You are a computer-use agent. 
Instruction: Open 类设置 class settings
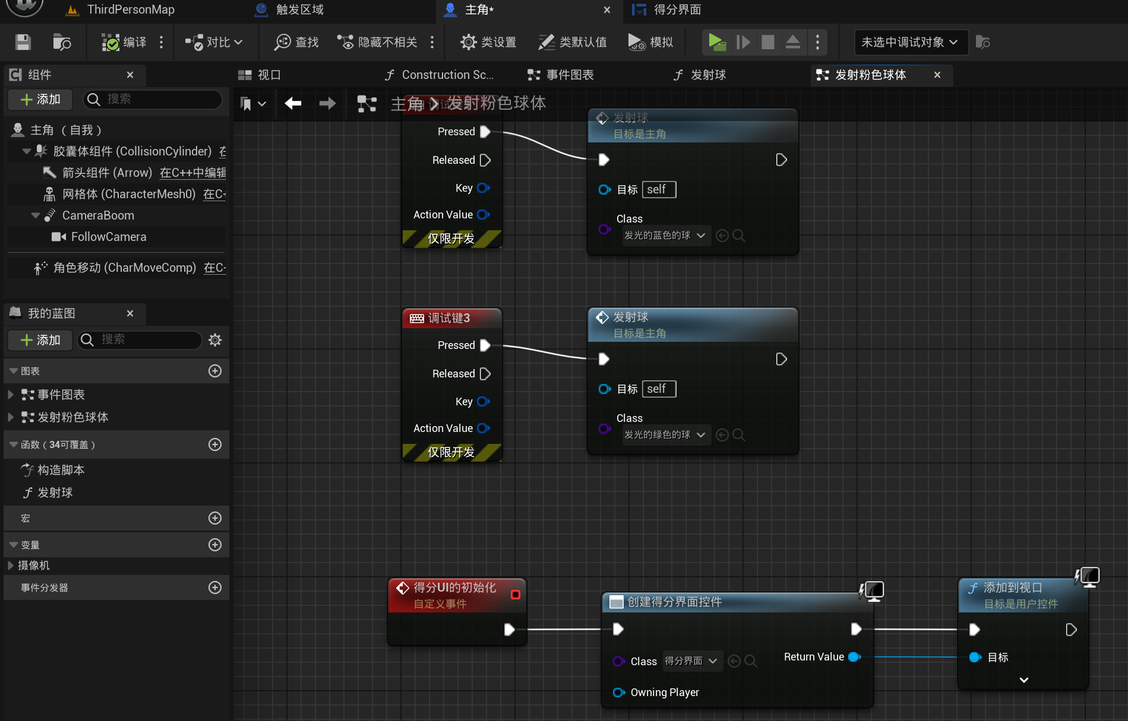[488, 42]
